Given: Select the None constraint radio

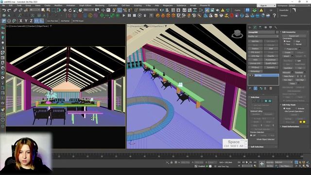Looking at the screenshot, I should [x=285, y=41].
